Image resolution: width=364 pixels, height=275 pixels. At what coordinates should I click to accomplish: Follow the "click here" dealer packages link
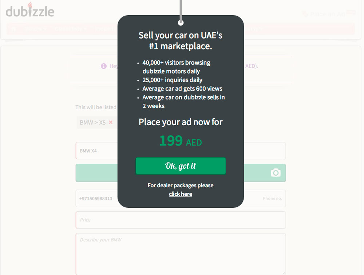pyautogui.click(x=181, y=194)
